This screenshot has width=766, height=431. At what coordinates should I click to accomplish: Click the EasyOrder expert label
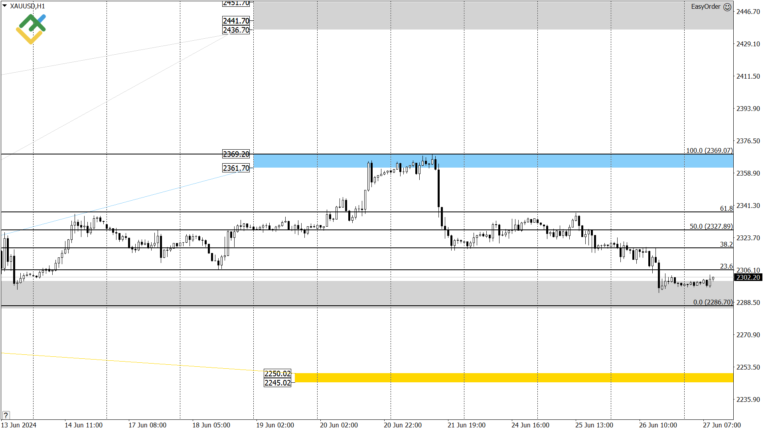(706, 7)
